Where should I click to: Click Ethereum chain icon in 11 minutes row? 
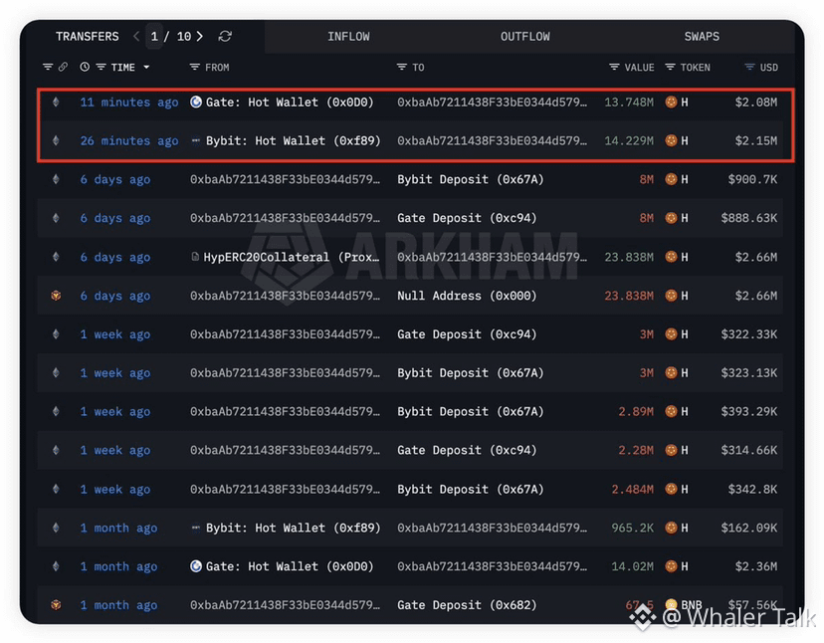tap(56, 102)
